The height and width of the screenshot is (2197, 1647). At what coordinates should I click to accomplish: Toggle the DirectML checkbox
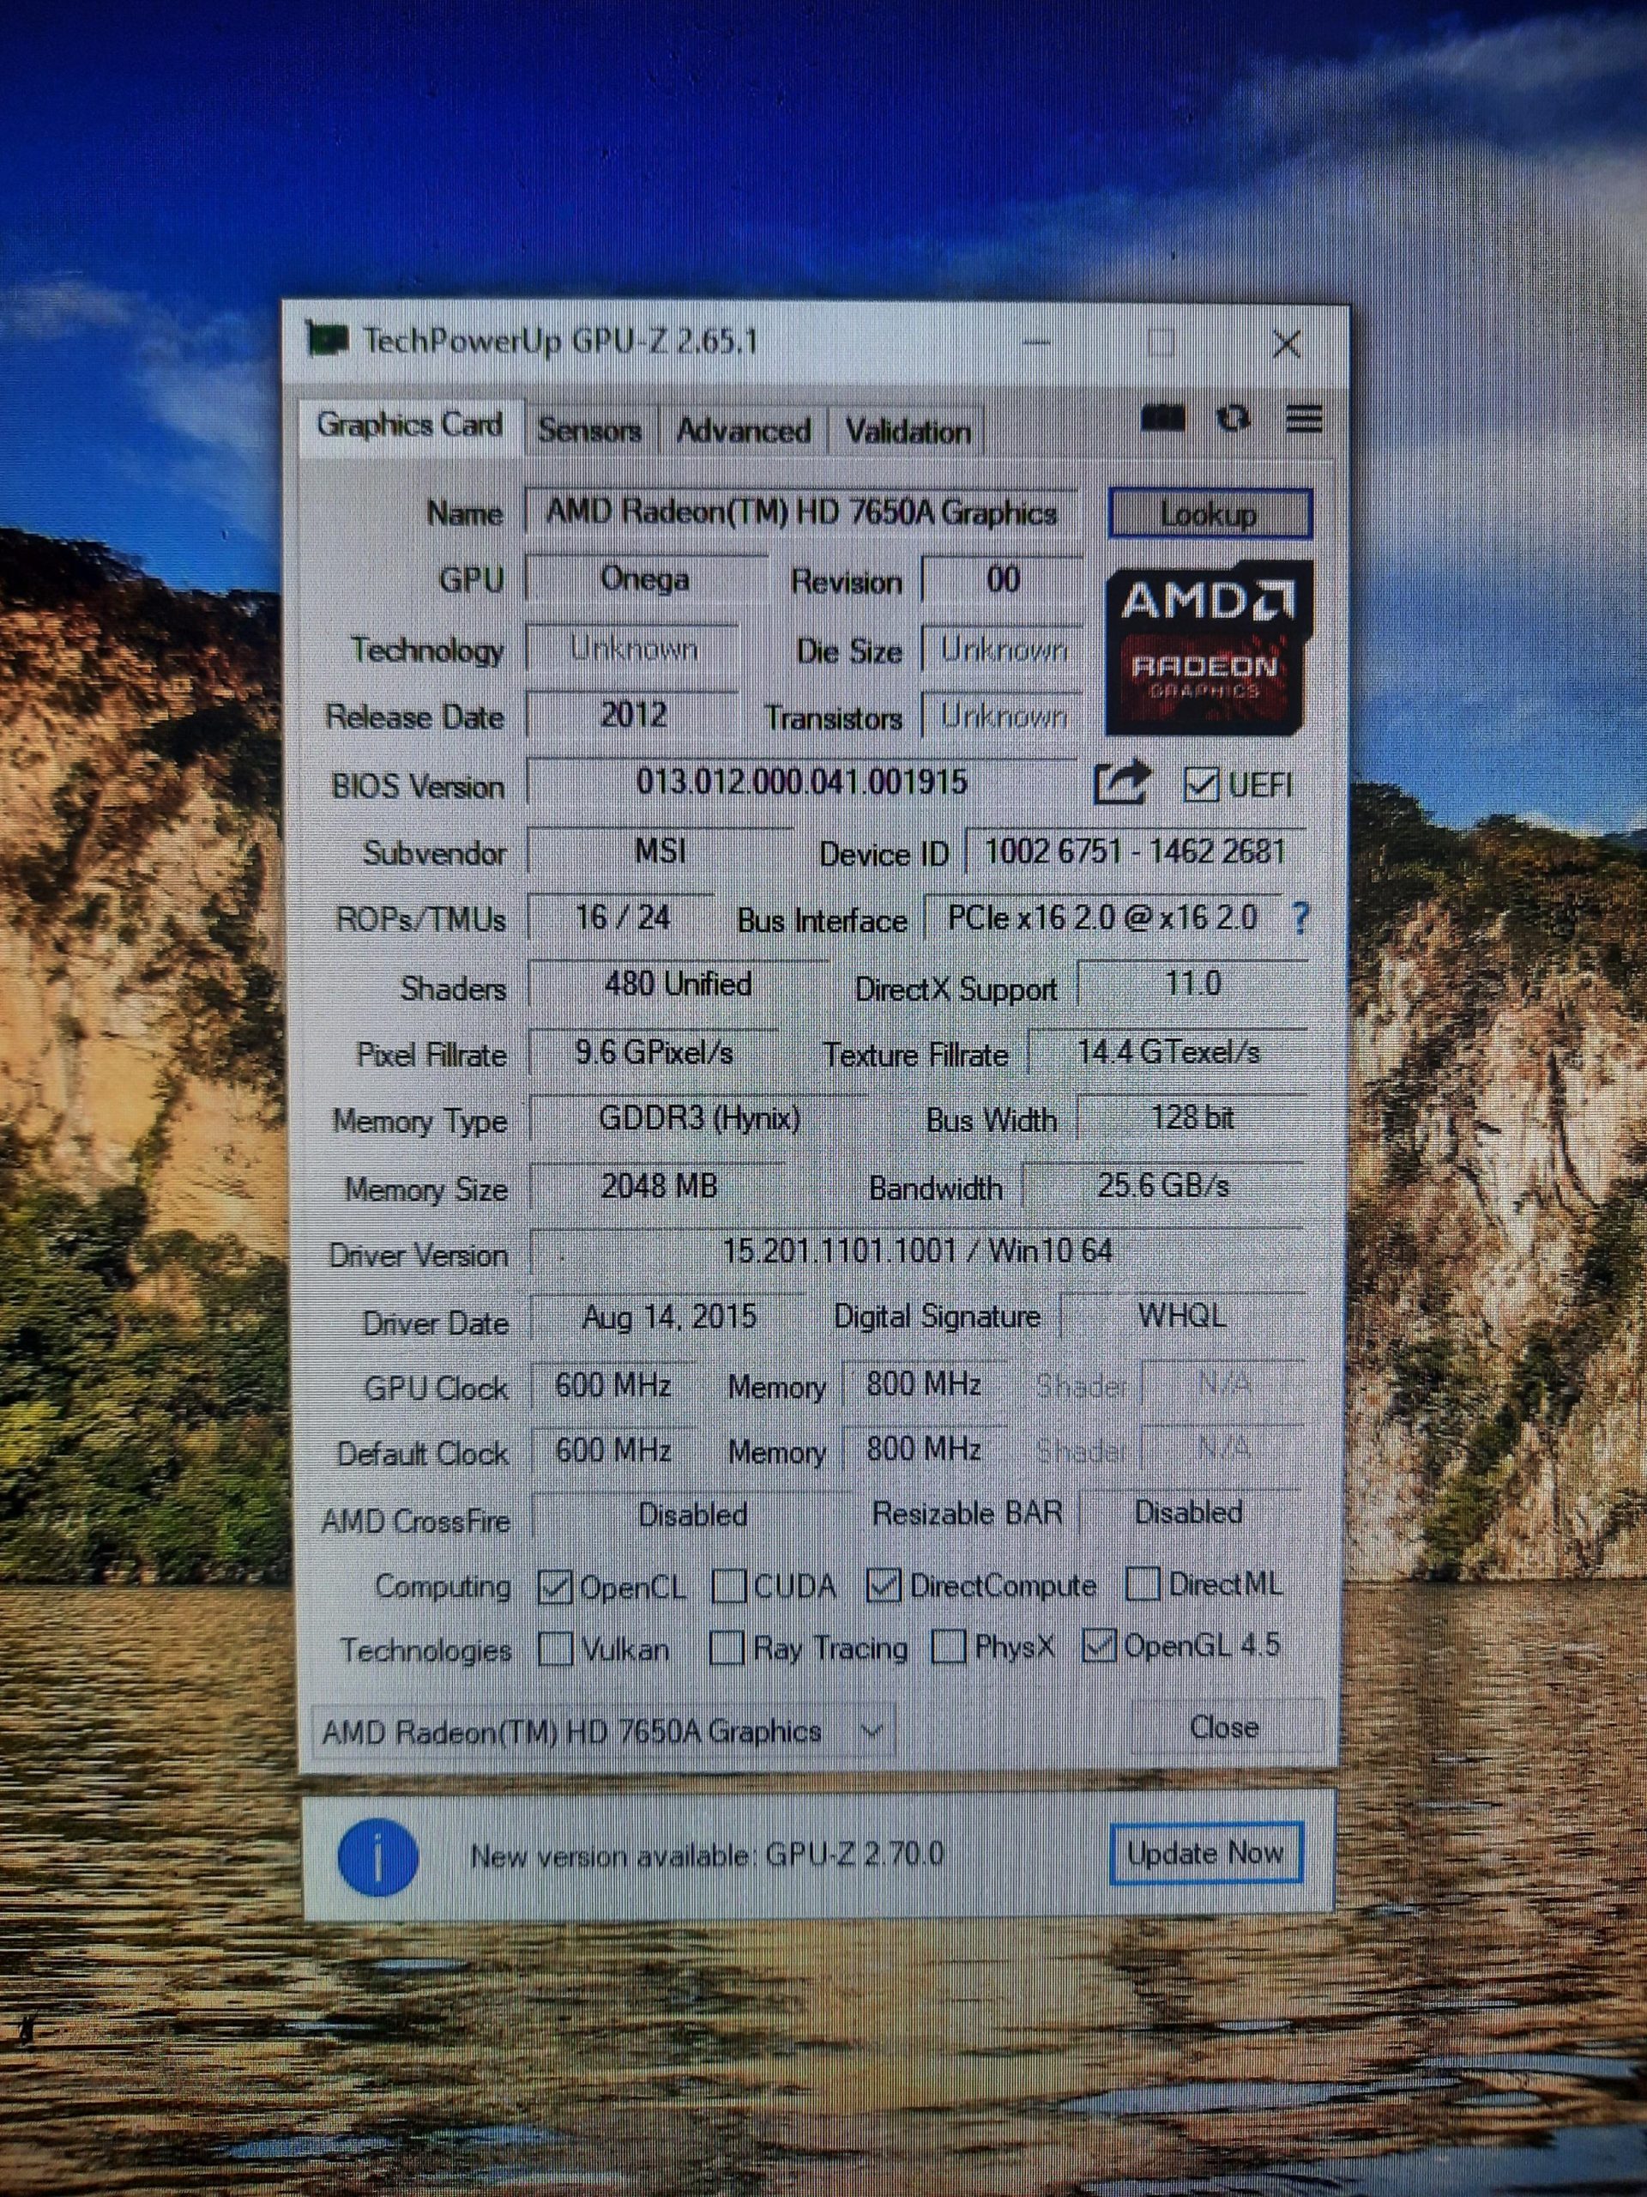(x=1143, y=1583)
